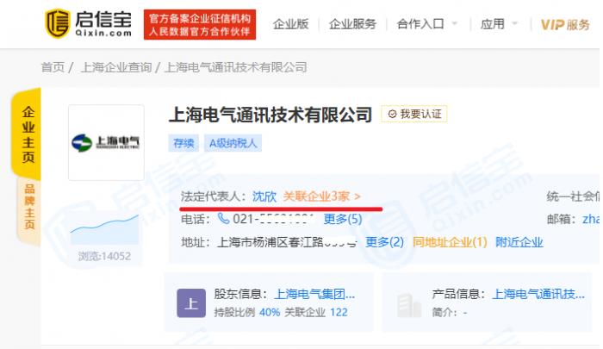The width and height of the screenshot is (603, 349).
Task: Show 更多(5) phone numbers
Action: click(x=342, y=219)
